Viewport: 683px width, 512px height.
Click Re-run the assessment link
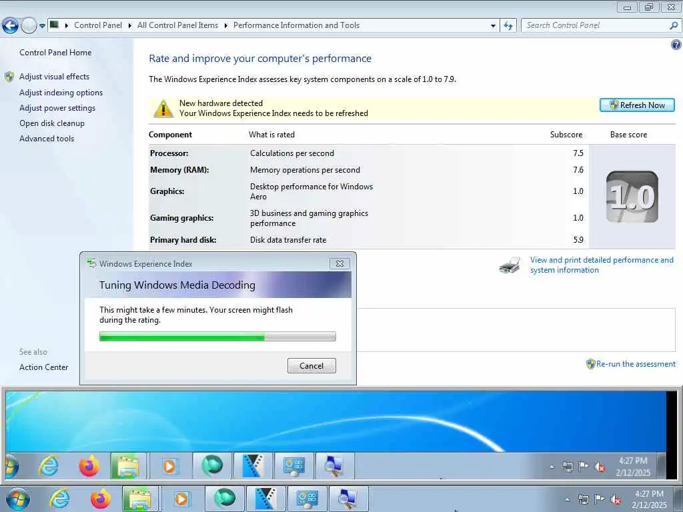click(636, 364)
